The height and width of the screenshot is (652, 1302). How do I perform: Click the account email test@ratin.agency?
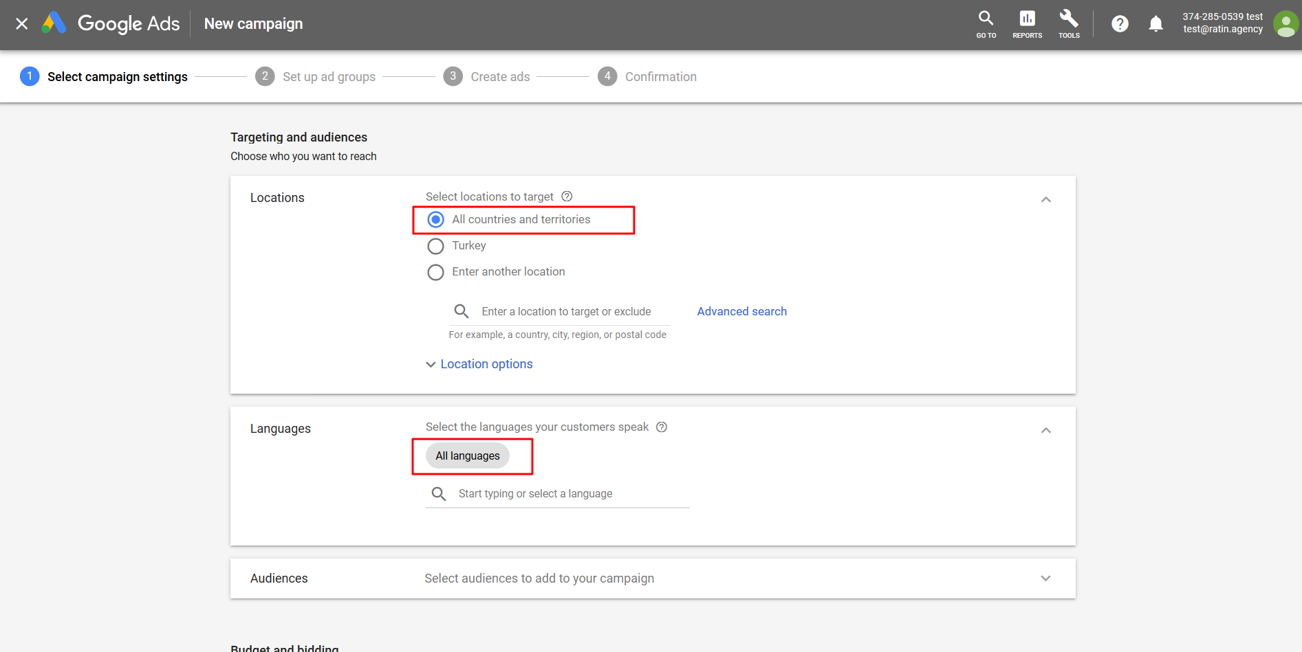pos(1223,29)
